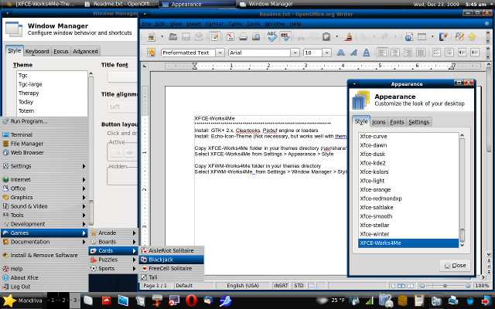
Task: Click the zoom in plus button in status bar
Action: [468, 286]
